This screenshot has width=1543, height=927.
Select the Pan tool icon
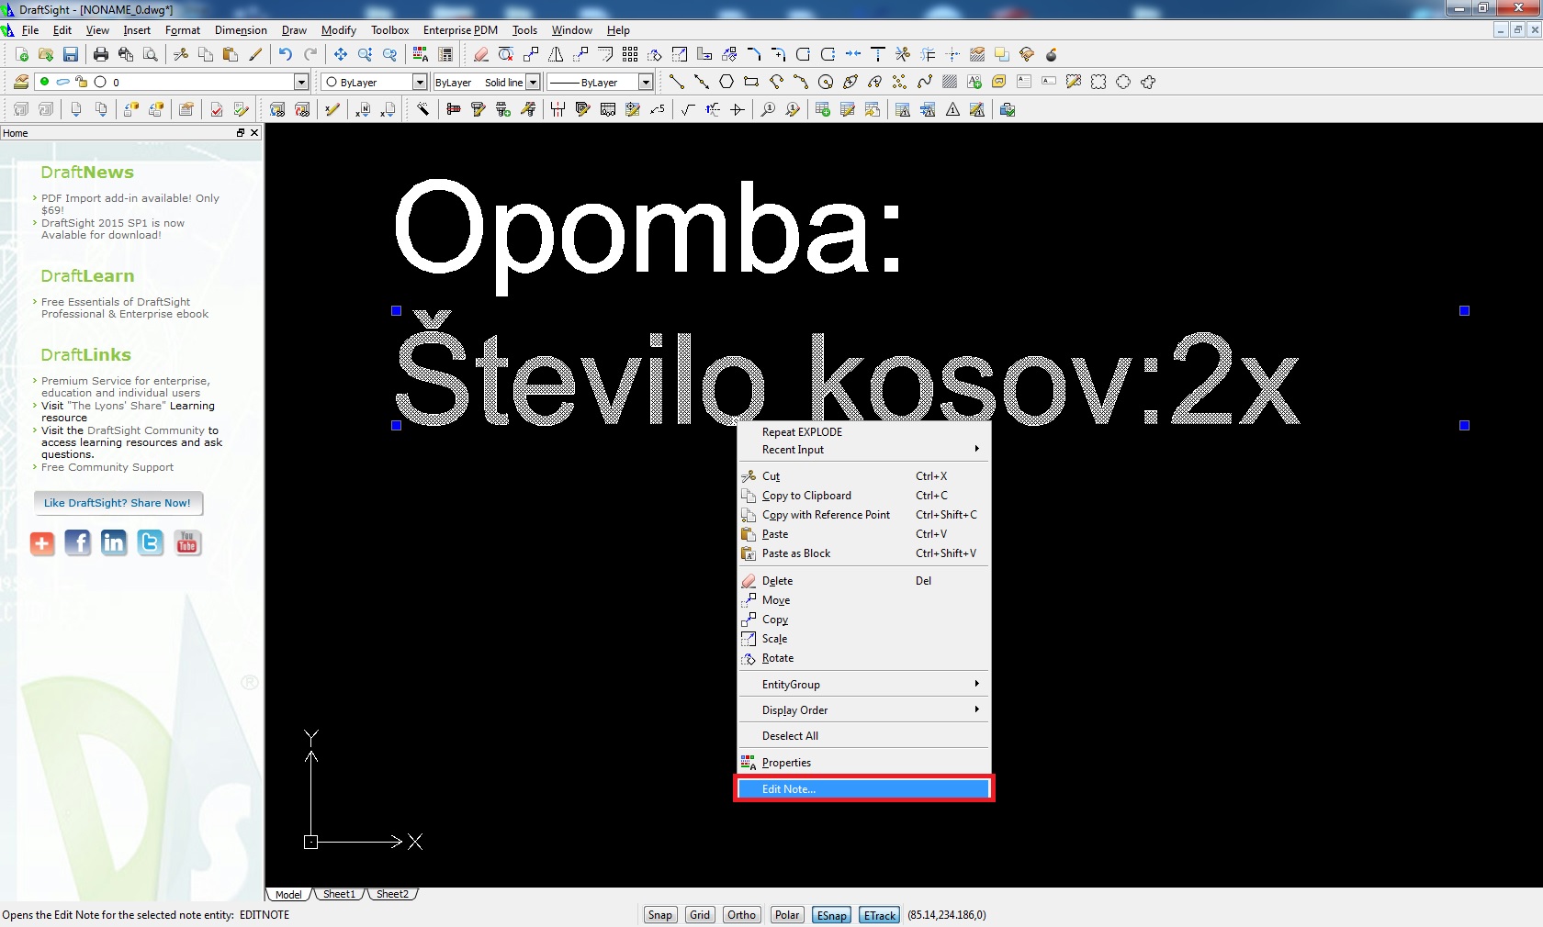point(341,55)
